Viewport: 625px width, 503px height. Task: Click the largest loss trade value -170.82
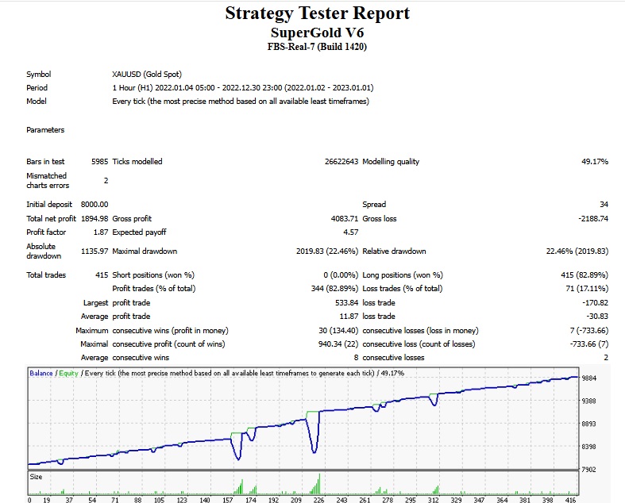[595, 303]
